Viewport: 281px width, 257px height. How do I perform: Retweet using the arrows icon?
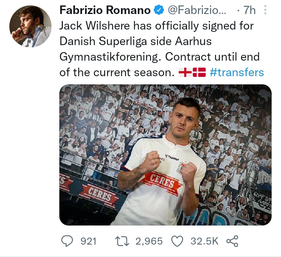coord(122,241)
